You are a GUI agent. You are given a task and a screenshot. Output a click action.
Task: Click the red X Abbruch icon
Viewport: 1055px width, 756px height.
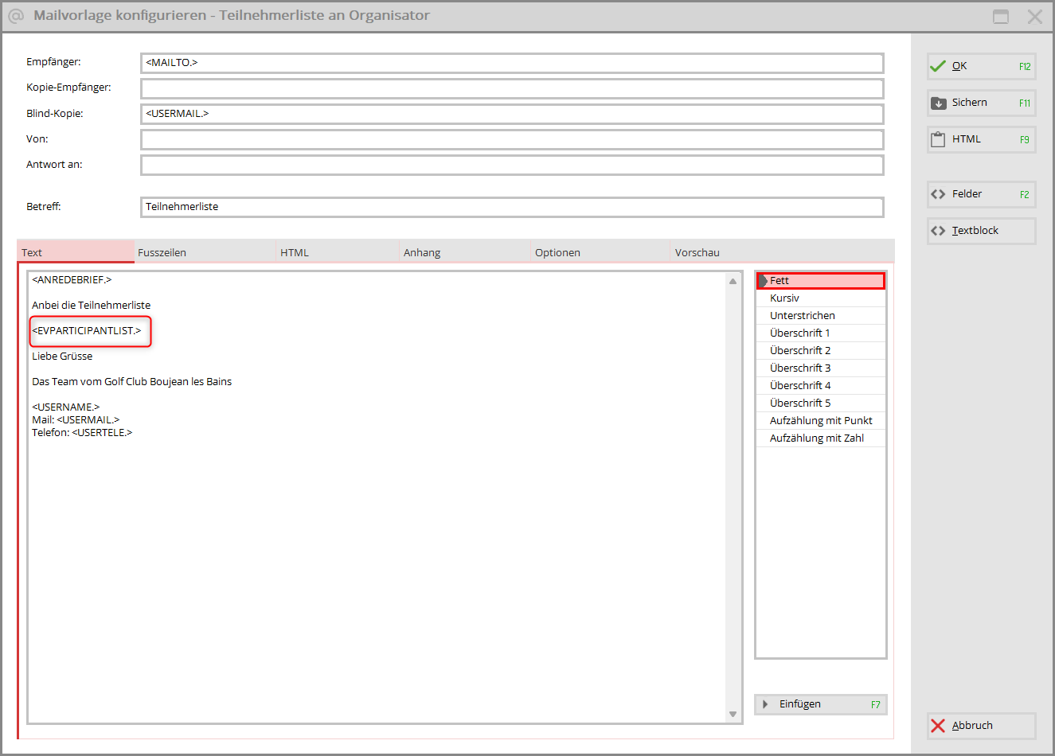click(x=938, y=726)
